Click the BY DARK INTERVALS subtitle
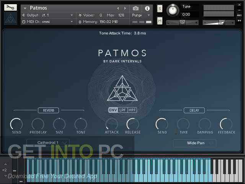The image size is (245, 184). [x=122, y=61]
